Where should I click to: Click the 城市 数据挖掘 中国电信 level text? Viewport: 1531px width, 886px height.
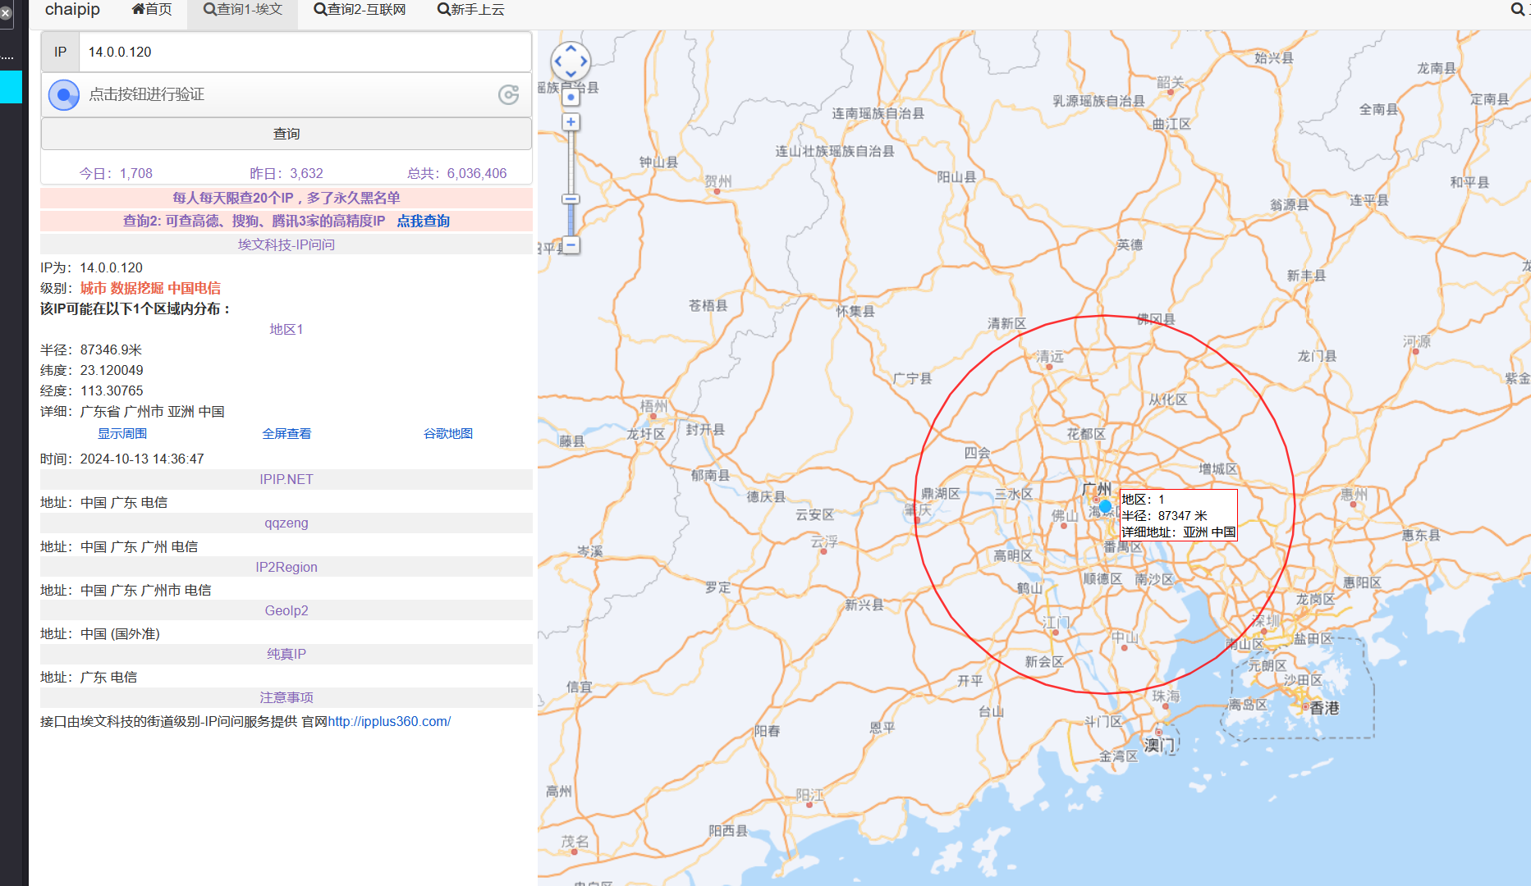coord(150,288)
